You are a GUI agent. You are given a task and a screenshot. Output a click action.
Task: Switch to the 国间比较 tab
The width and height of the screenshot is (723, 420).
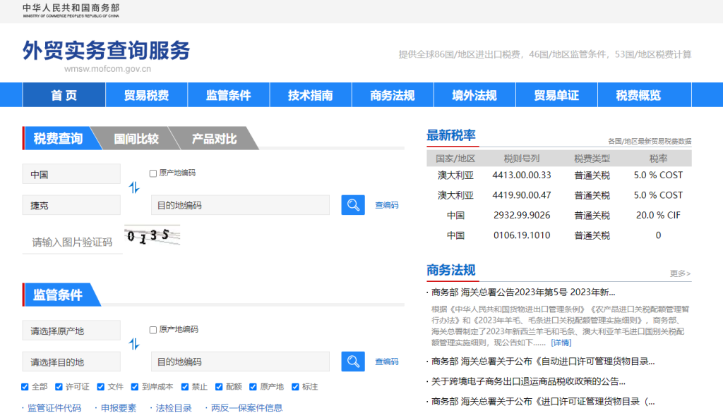coord(136,138)
